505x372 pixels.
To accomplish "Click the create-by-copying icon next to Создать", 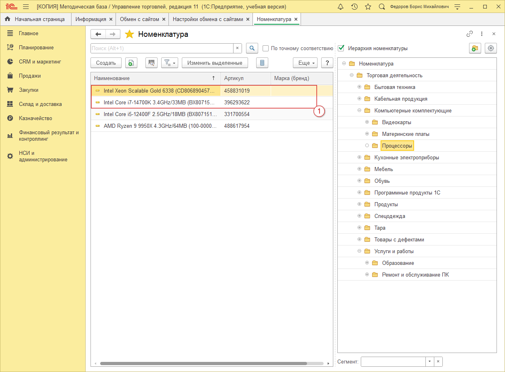I will pyautogui.click(x=131, y=63).
